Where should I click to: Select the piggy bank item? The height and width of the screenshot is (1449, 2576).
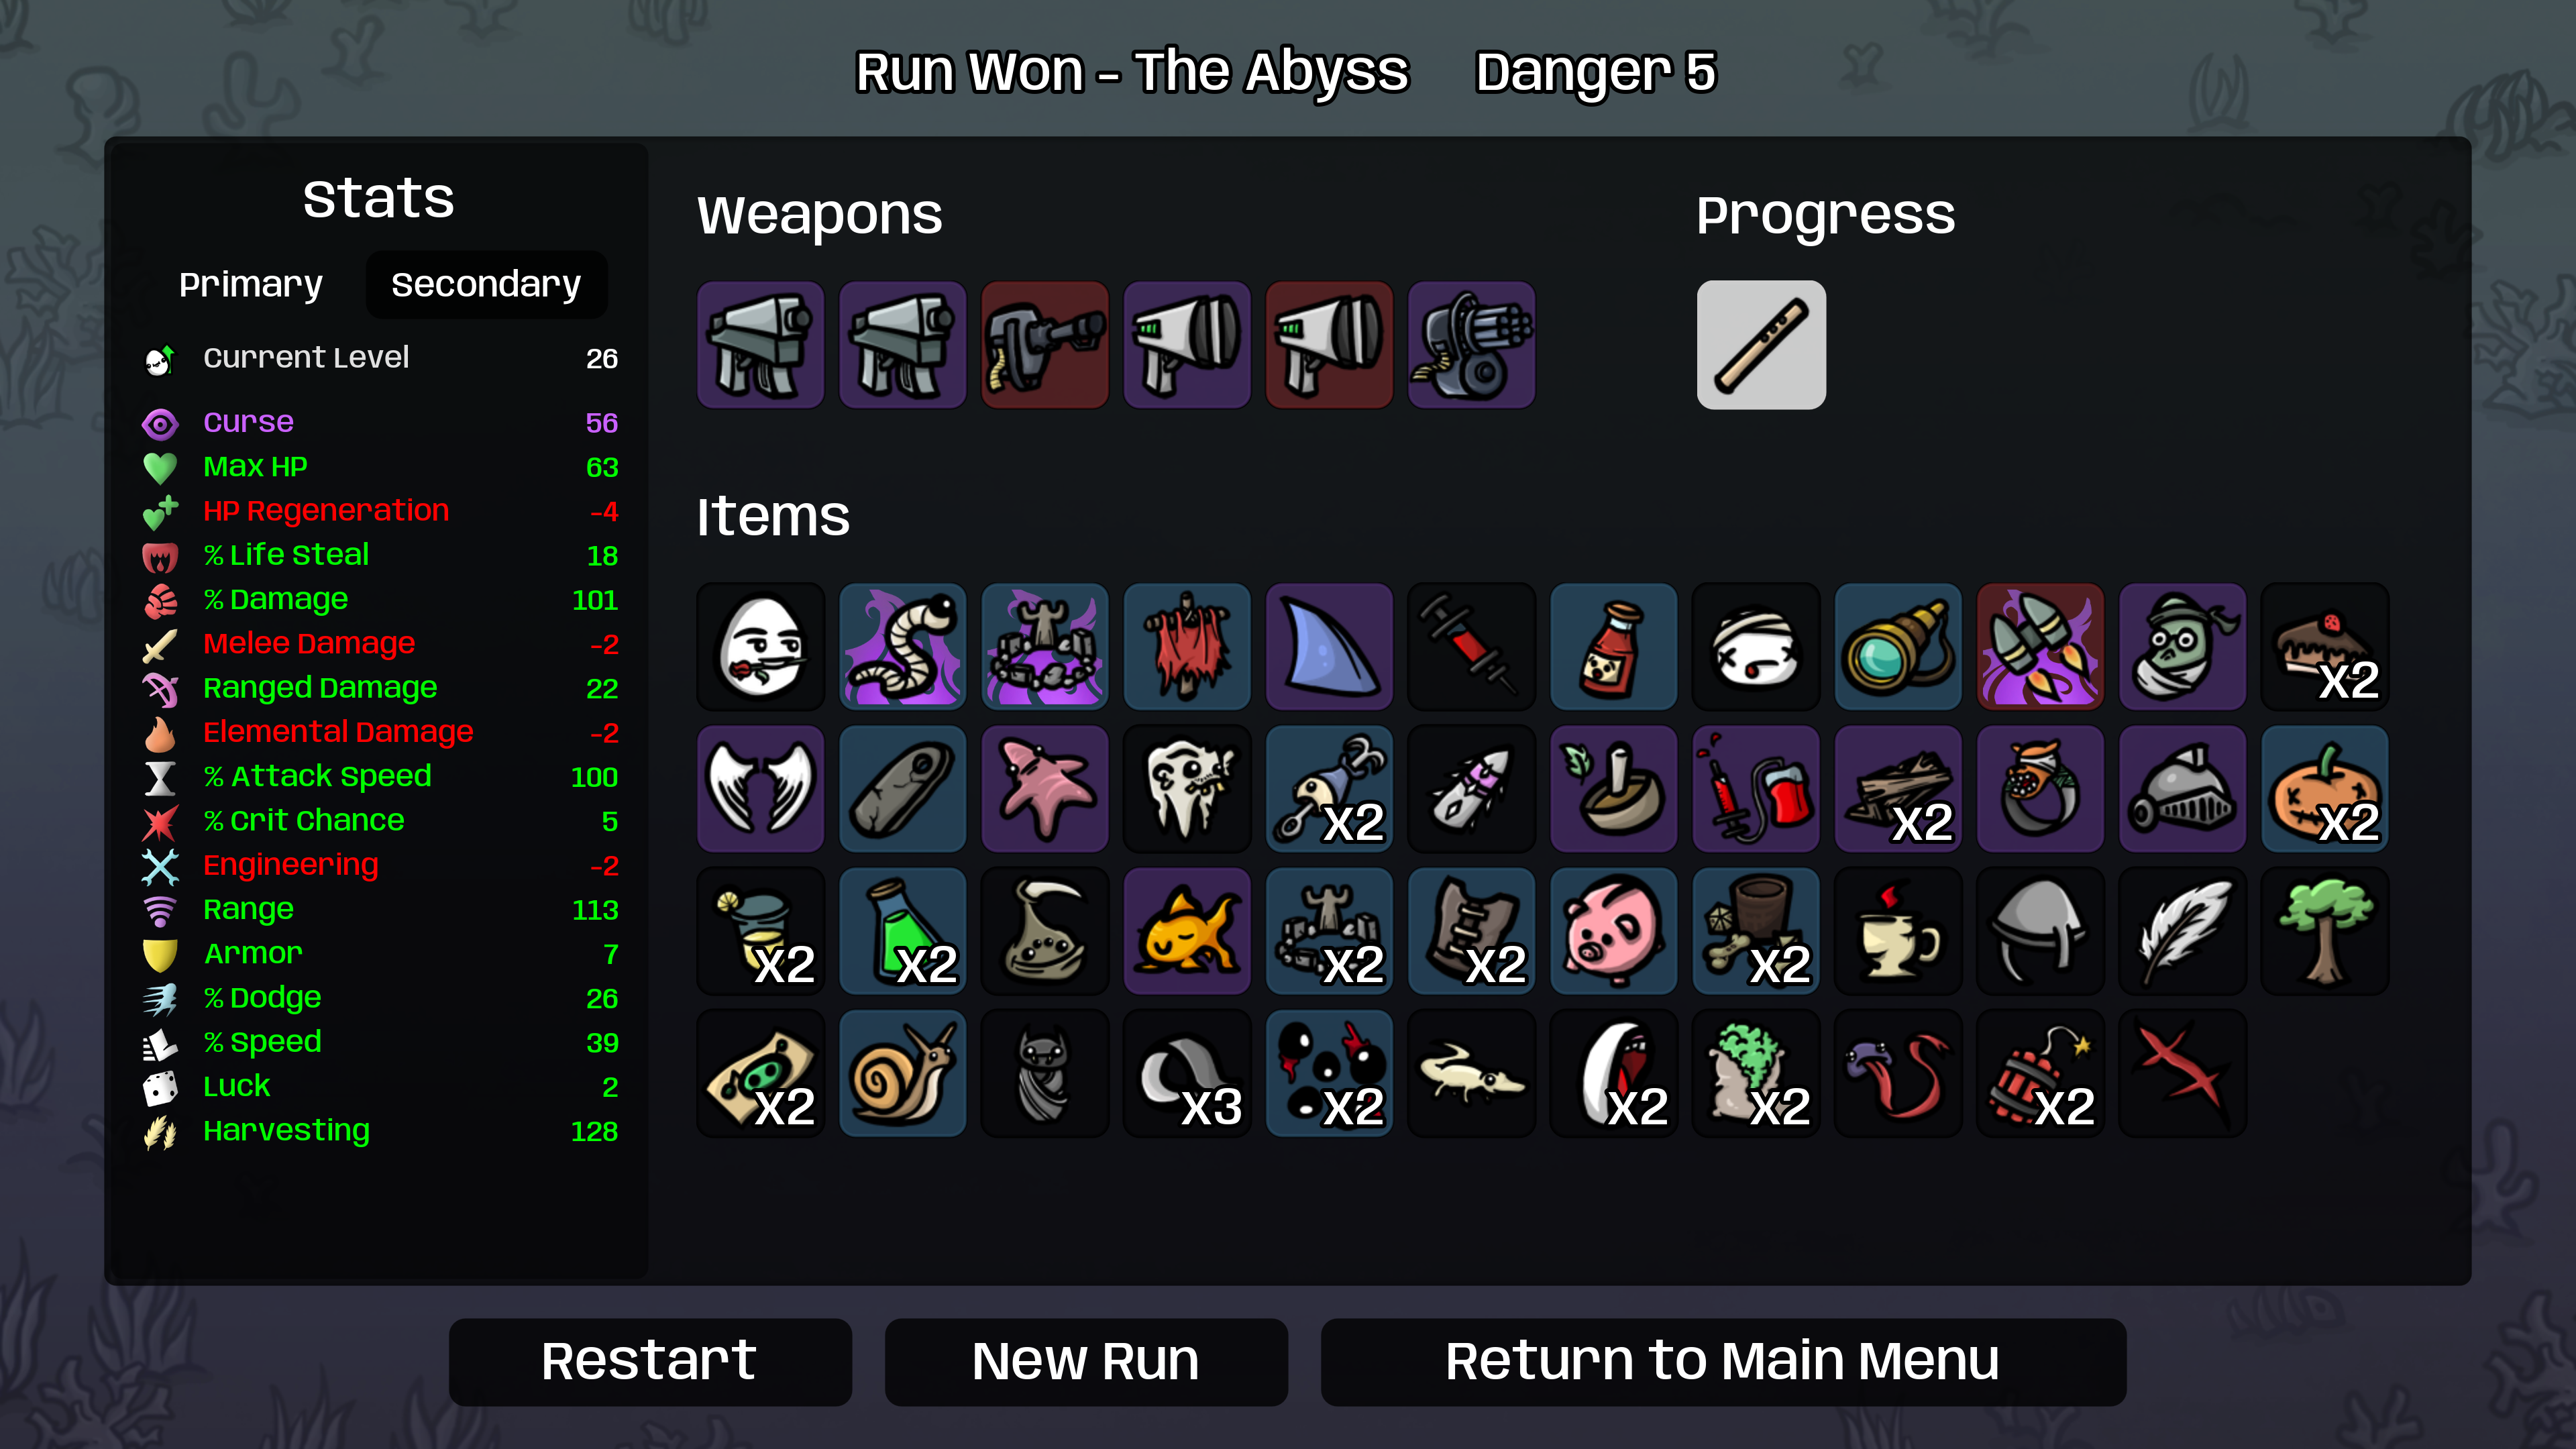[1613, 931]
